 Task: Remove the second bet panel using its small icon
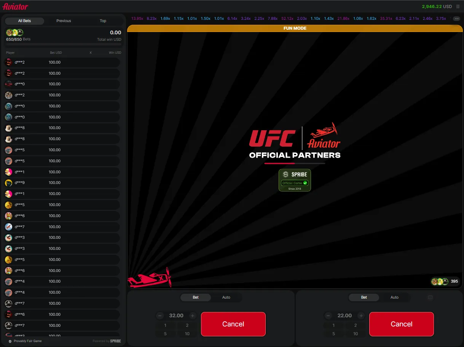point(431,297)
